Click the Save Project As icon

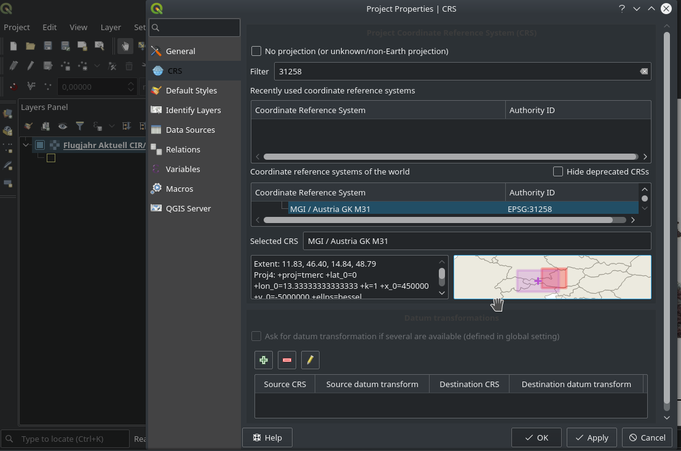(65, 46)
